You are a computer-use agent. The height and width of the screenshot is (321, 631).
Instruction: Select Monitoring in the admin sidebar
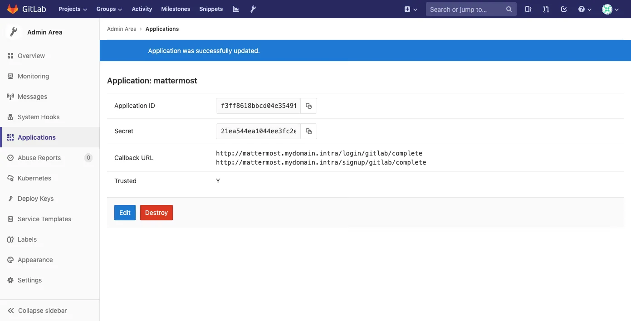[x=33, y=76]
